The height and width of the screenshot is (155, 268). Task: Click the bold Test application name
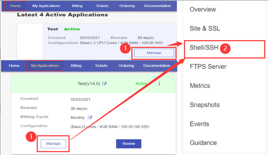53,29
